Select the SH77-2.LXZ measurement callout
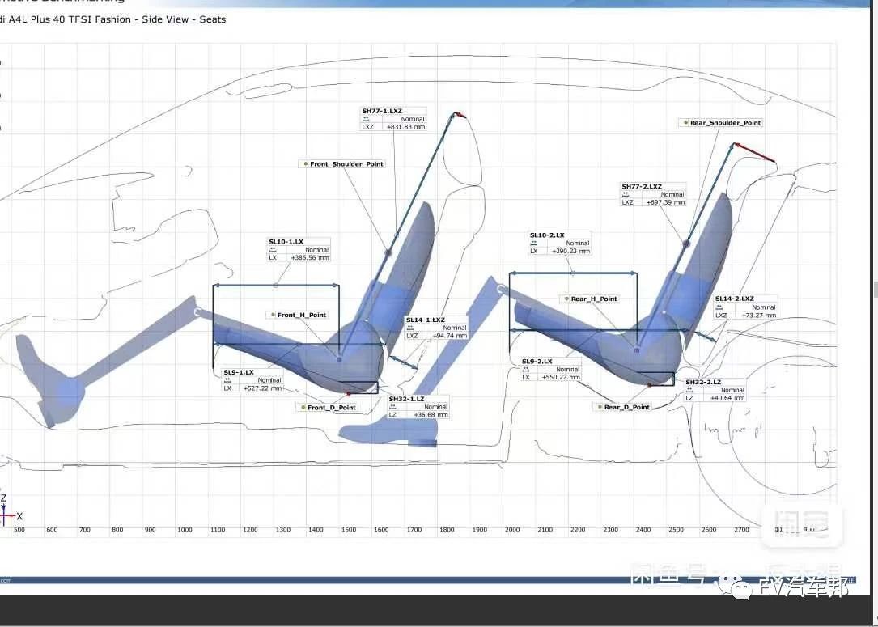878x627 pixels. (653, 194)
